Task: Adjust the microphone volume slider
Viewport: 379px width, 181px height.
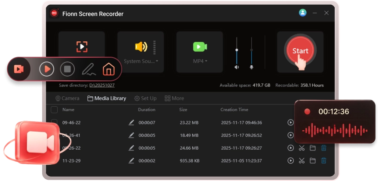Action: coord(251,50)
